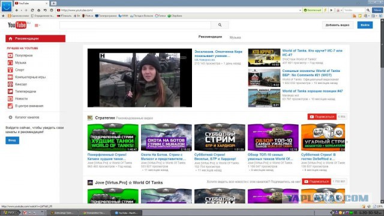Click the search magnifier button

pyautogui.click(x=220, y=25)
